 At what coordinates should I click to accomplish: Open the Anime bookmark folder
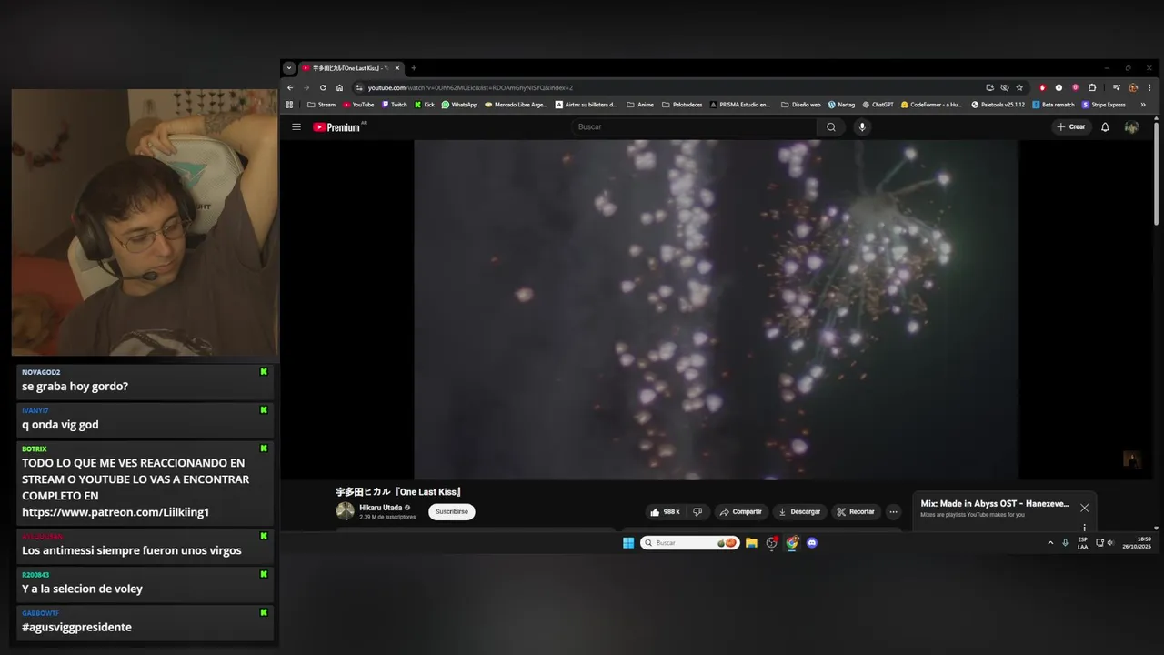tap(639, 105)
